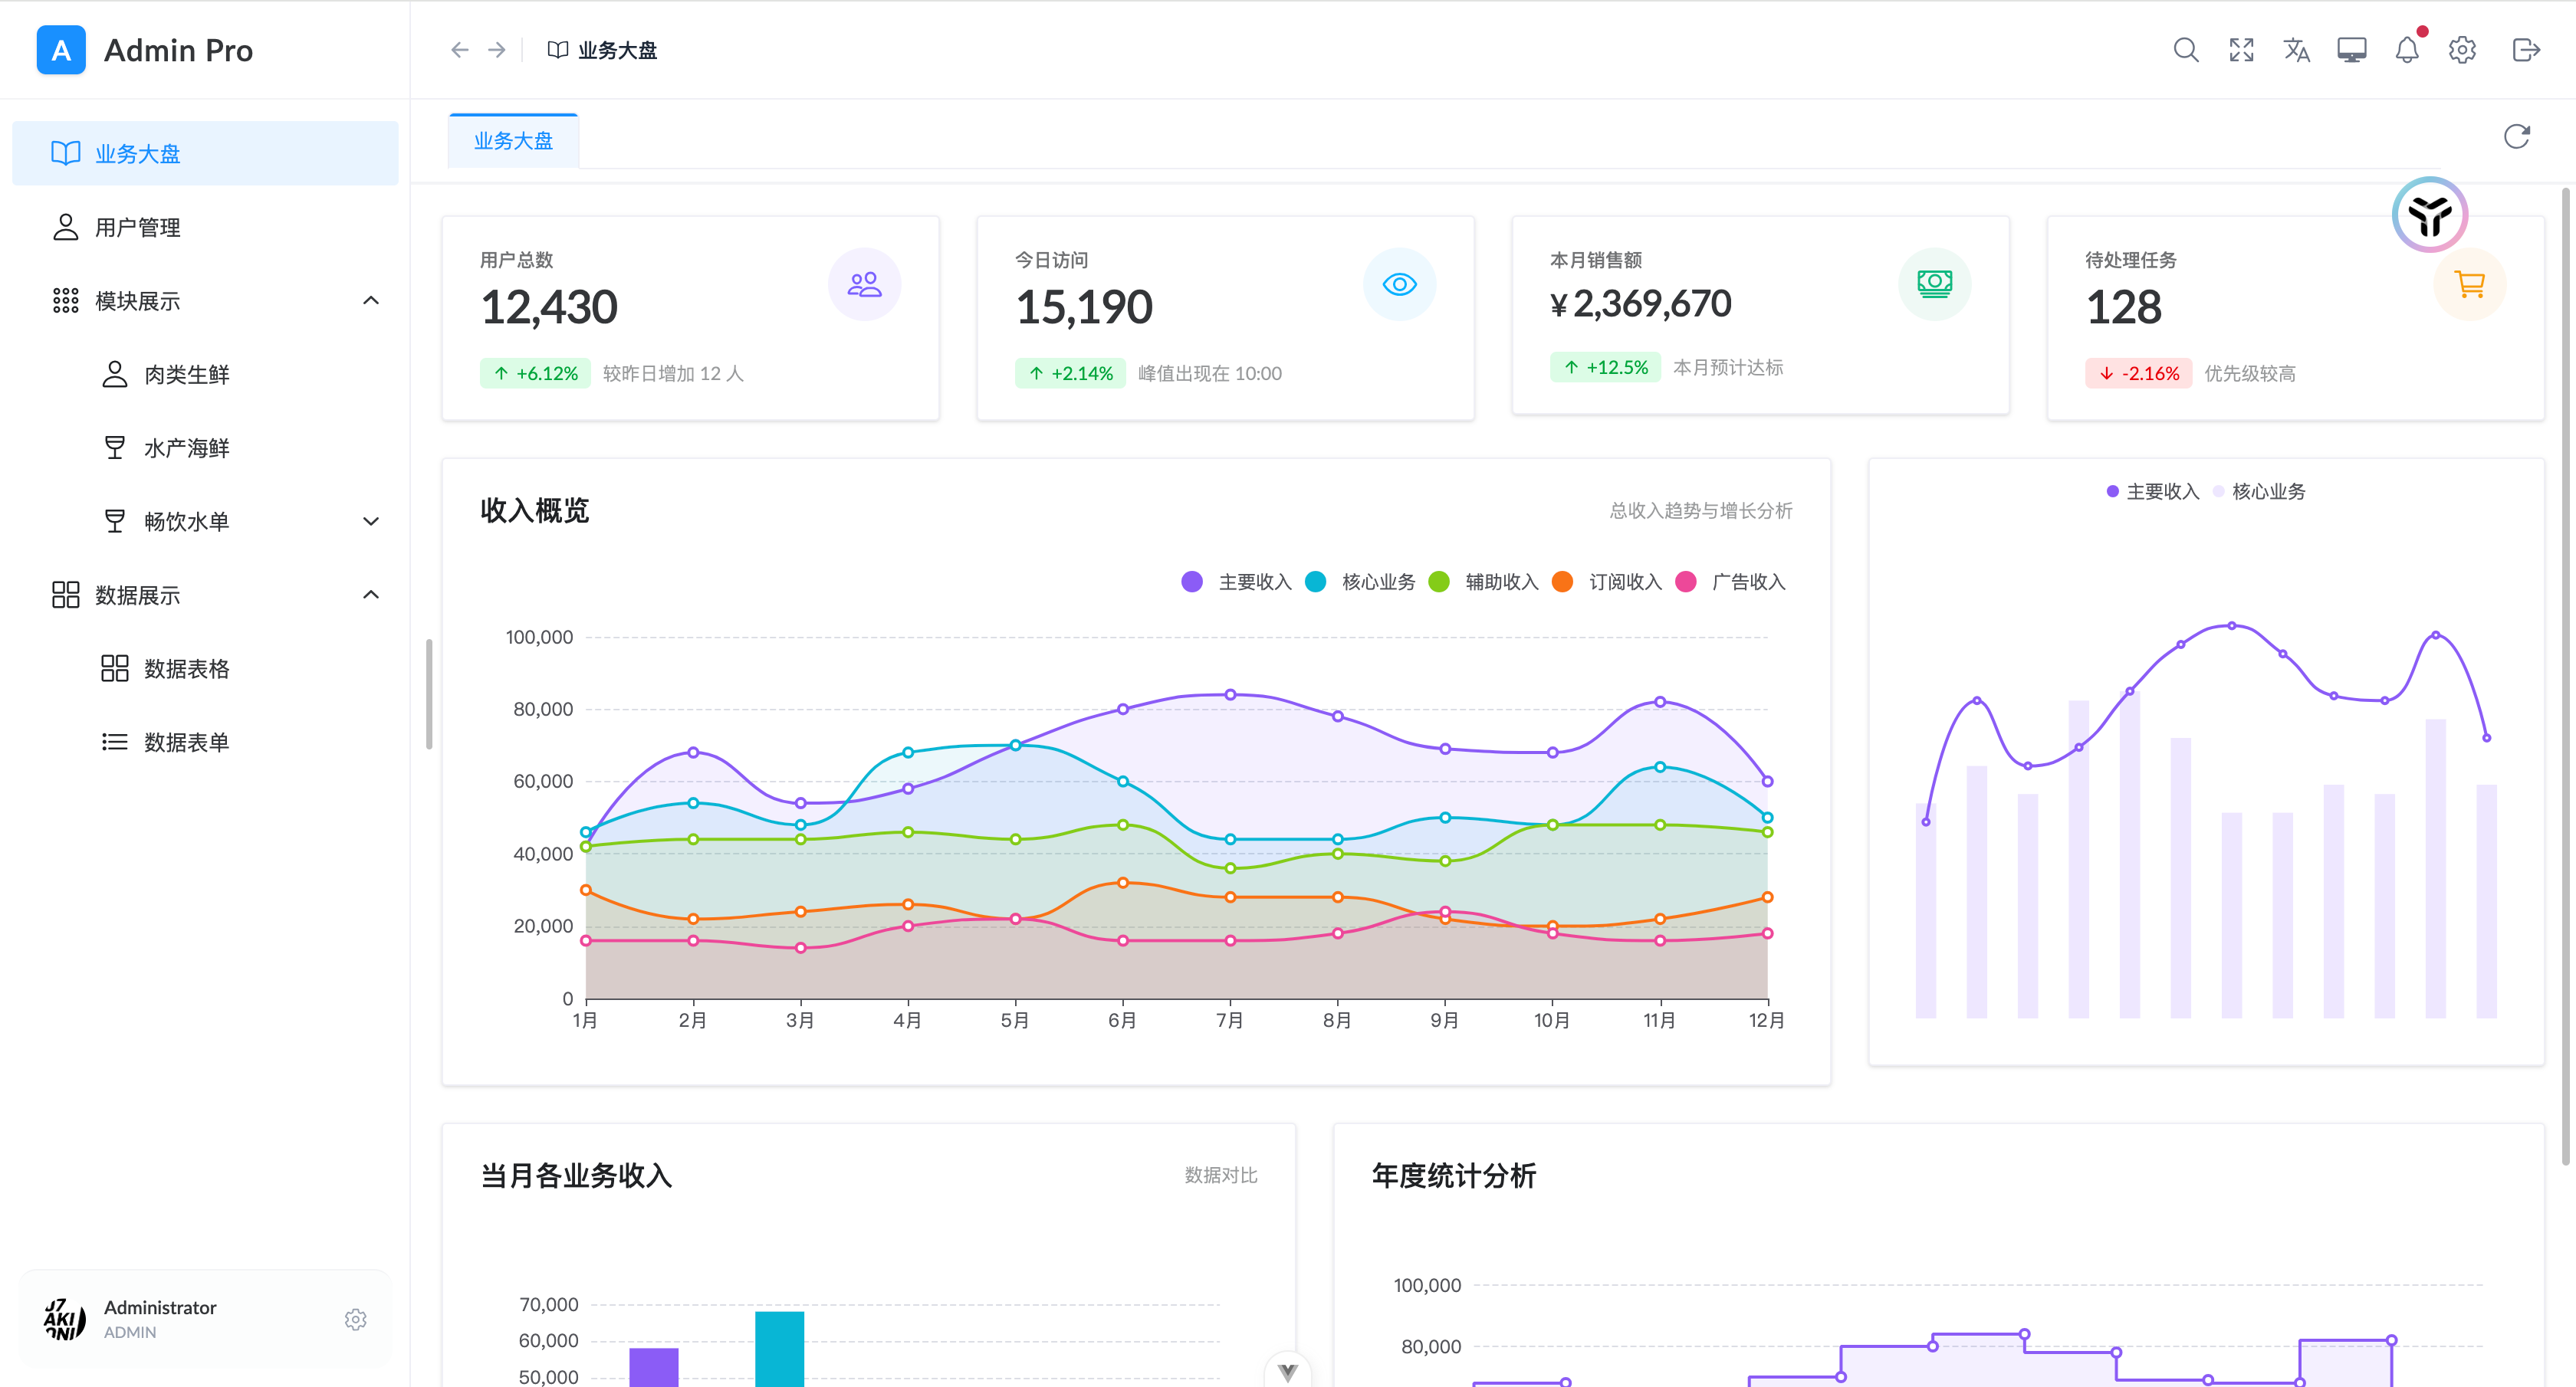2576x1387 pixels.
Task: Go back with the left arrow
Action: [x=459, y=50]
